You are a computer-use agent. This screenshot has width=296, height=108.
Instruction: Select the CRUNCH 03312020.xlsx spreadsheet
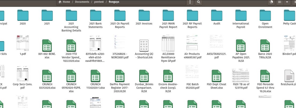[47, 76]
